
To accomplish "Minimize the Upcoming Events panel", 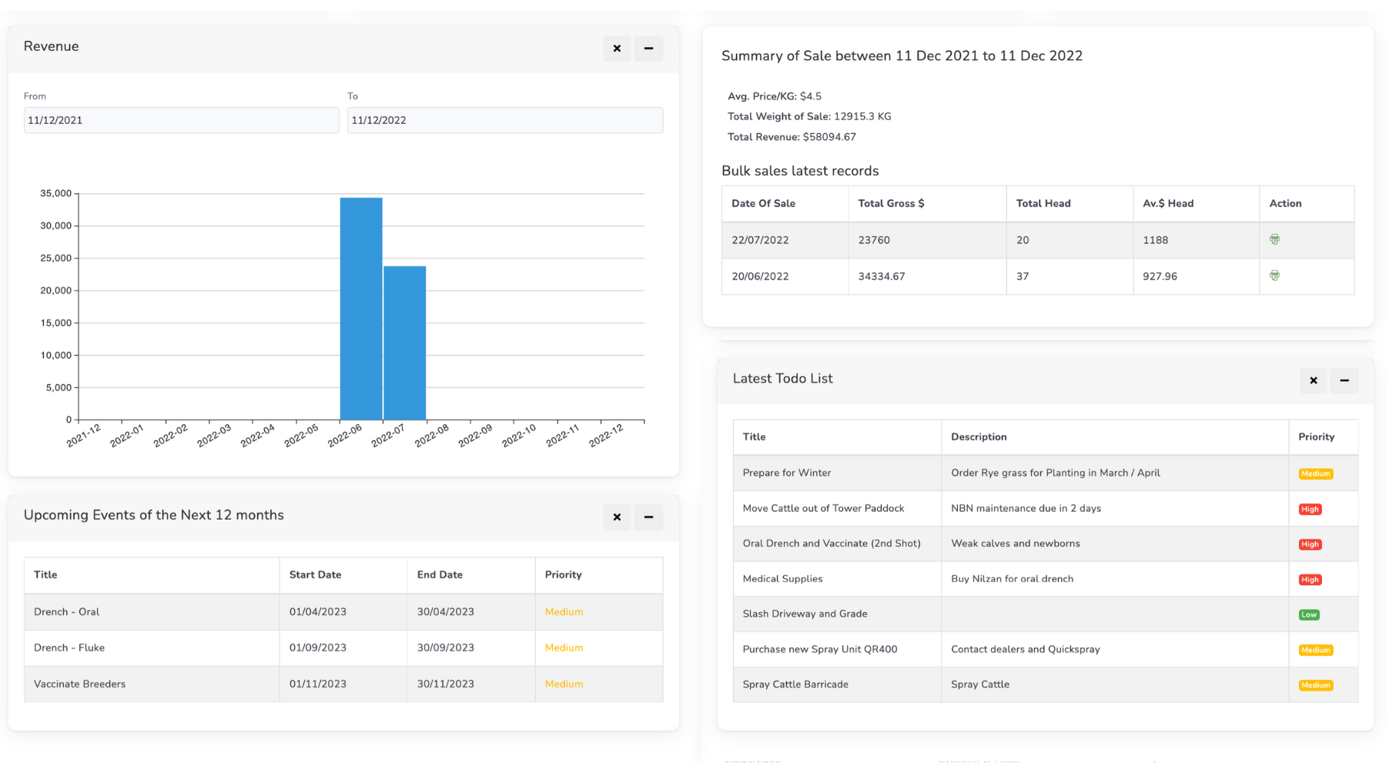I will point(648,517).
